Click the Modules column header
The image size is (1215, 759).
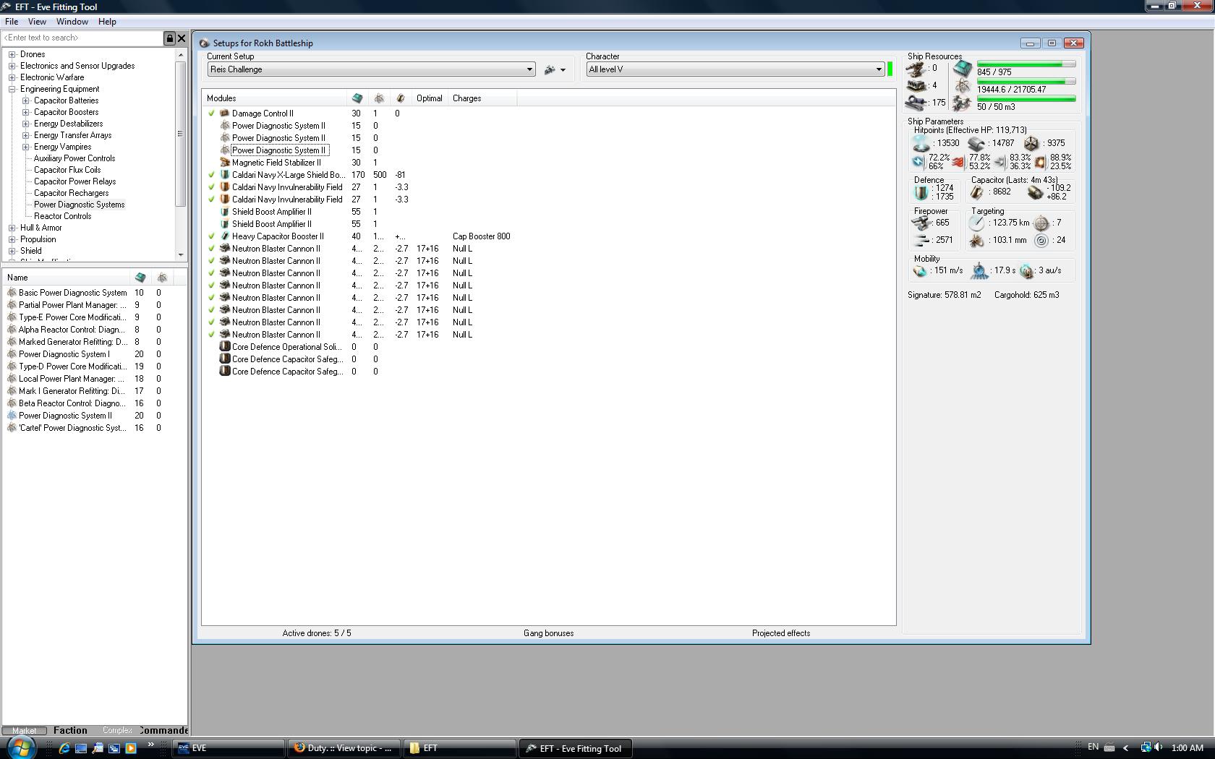[275, 98]
